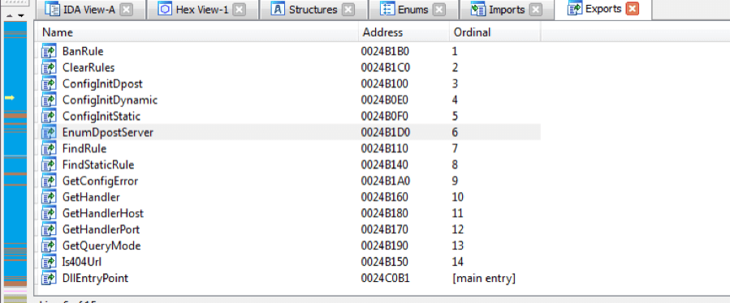Click the yellow arrow marker in navigation band
This screenshot has width=730, height=303.
point(9,97)
